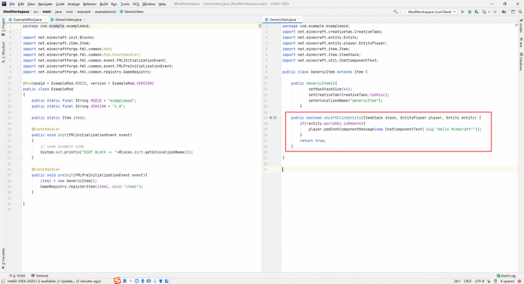The height and width of the screenshot is (284, 524).
Task: Open the File menu
Action: click(x=12, y=4)
